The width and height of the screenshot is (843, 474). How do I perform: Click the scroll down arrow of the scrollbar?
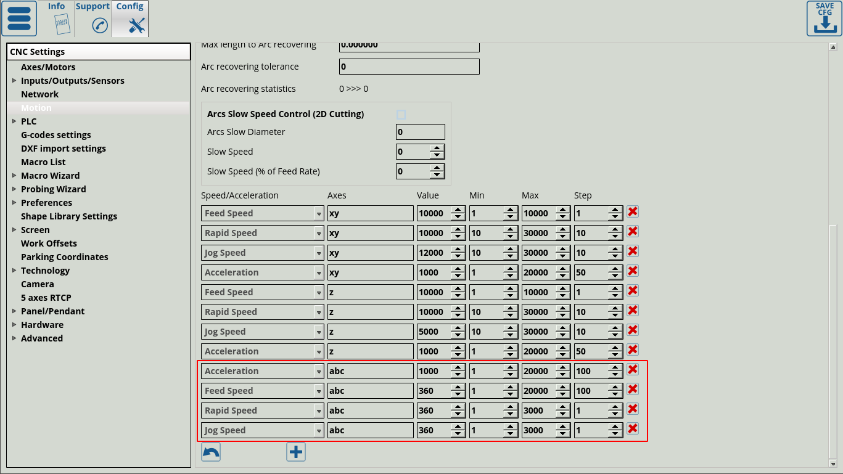pos(833,464)
